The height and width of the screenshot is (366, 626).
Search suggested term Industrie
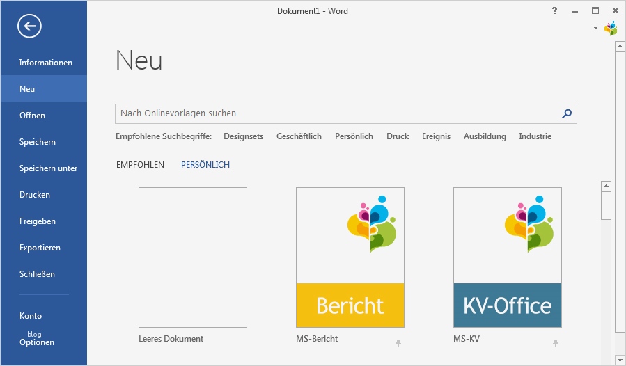pyautogui.click(x=535, y=136)
